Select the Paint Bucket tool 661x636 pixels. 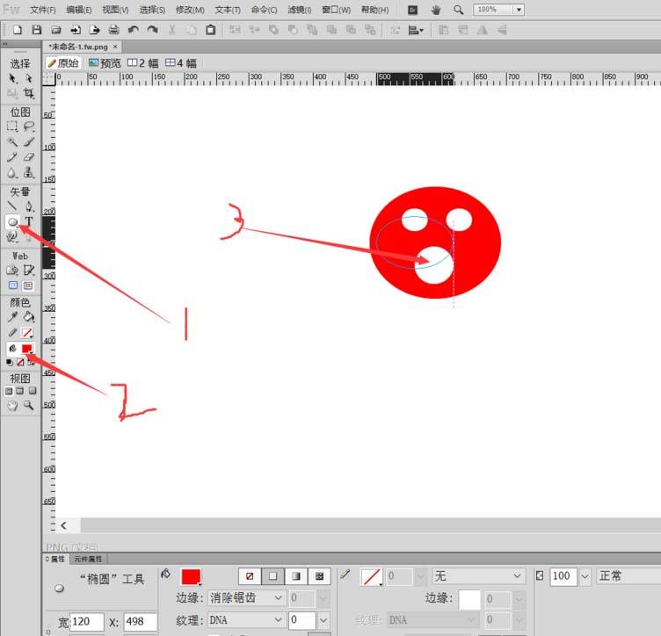click(x=29, y=317)
